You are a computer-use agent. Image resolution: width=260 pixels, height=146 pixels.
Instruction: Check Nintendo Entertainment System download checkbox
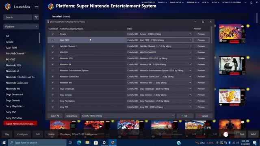53,71
